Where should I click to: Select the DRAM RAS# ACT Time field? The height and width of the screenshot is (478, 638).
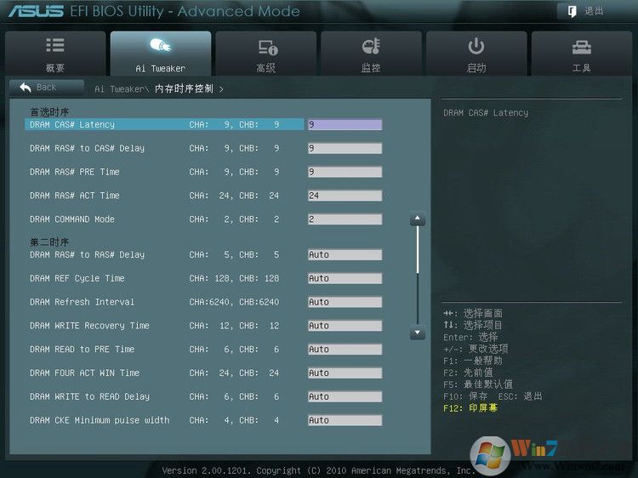(345, 196)
